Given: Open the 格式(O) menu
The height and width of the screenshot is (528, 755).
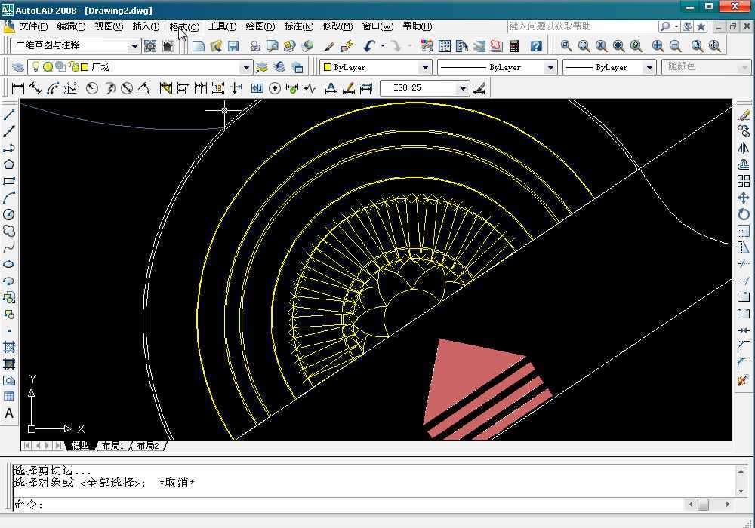Looking at the screenshot, I should pyautogui.click(x=184, y=26).
